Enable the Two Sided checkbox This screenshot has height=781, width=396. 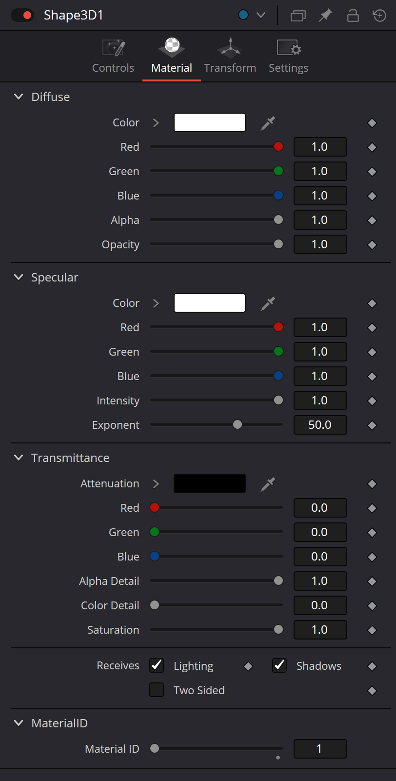(157, 690)
